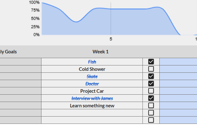The image size is (197, 128).
Task: Check the Learn something new checkbox
Action: coord(151,105)
